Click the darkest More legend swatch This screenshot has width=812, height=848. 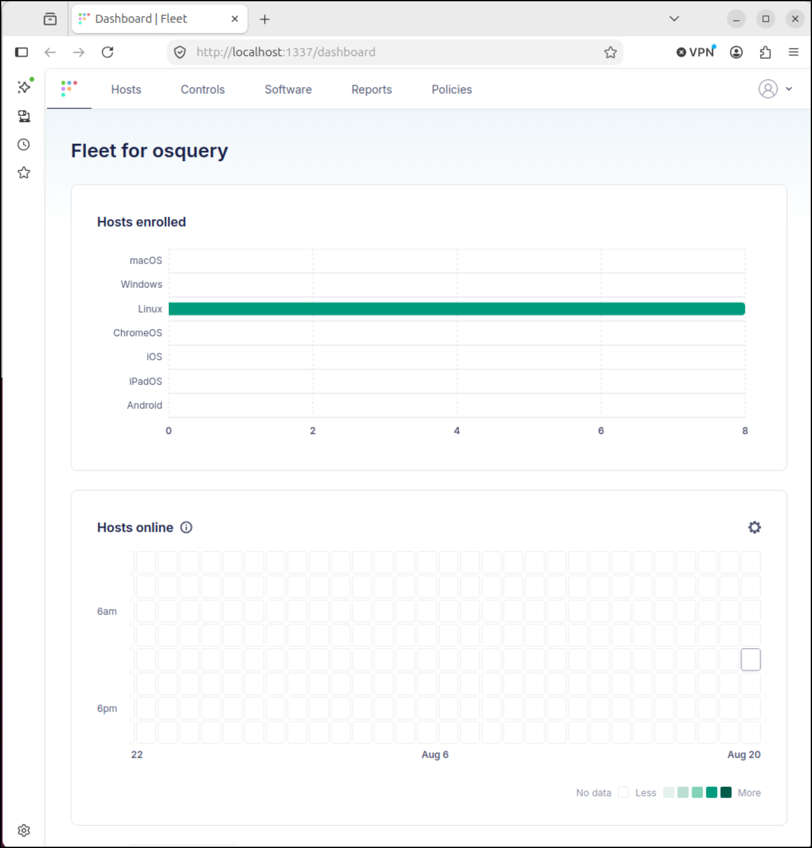click(726, 793)
